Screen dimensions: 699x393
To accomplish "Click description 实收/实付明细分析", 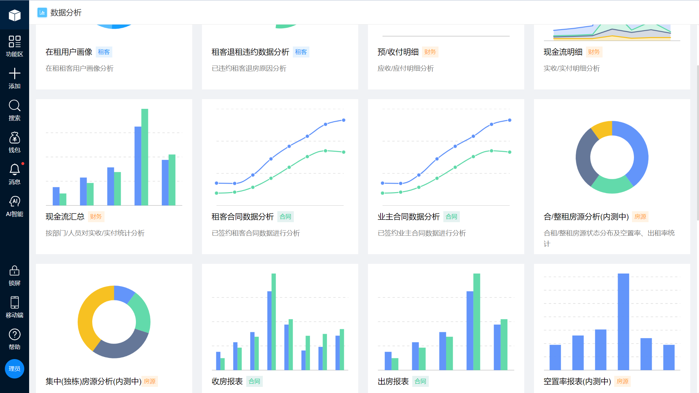I will point(572,68).
